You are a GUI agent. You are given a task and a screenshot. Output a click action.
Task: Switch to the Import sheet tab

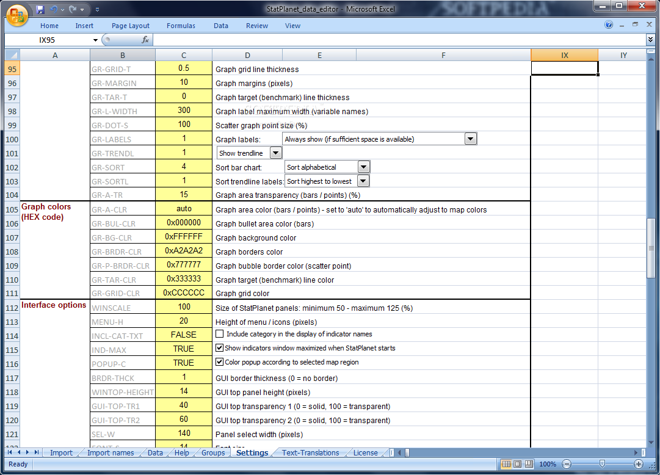click(x=61, y=452)
